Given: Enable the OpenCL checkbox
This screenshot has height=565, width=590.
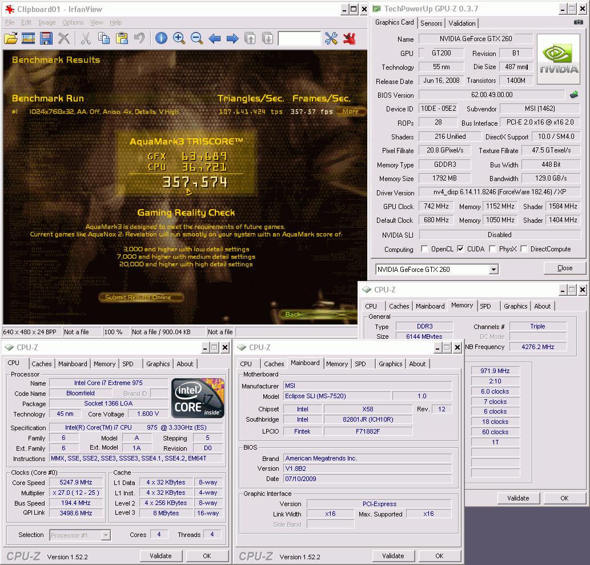Looking at the screenshot, I should [x=424, y=249].
